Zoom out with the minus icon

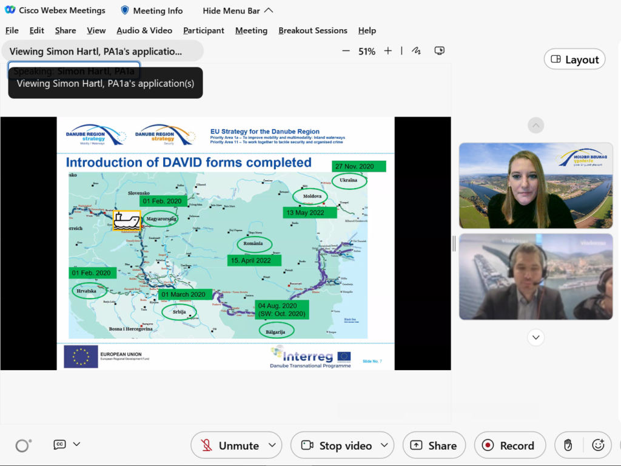pos(346,52)
